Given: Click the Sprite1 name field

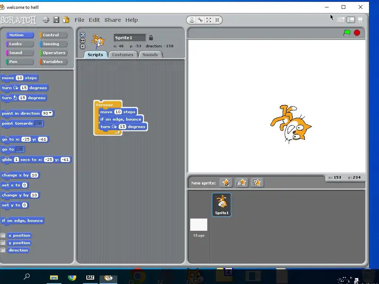Looking at the screenshot, I should tap(130, 38).
